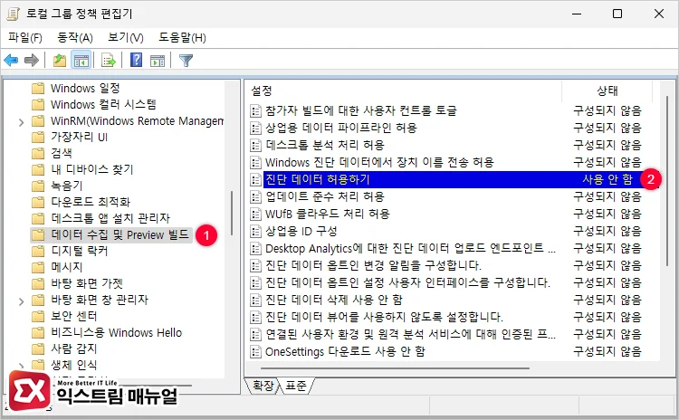This screenshot has height=420, width=679.
Task: Select 비즈니스용 Windows Hello in the tree
Action: click(116, 332)
